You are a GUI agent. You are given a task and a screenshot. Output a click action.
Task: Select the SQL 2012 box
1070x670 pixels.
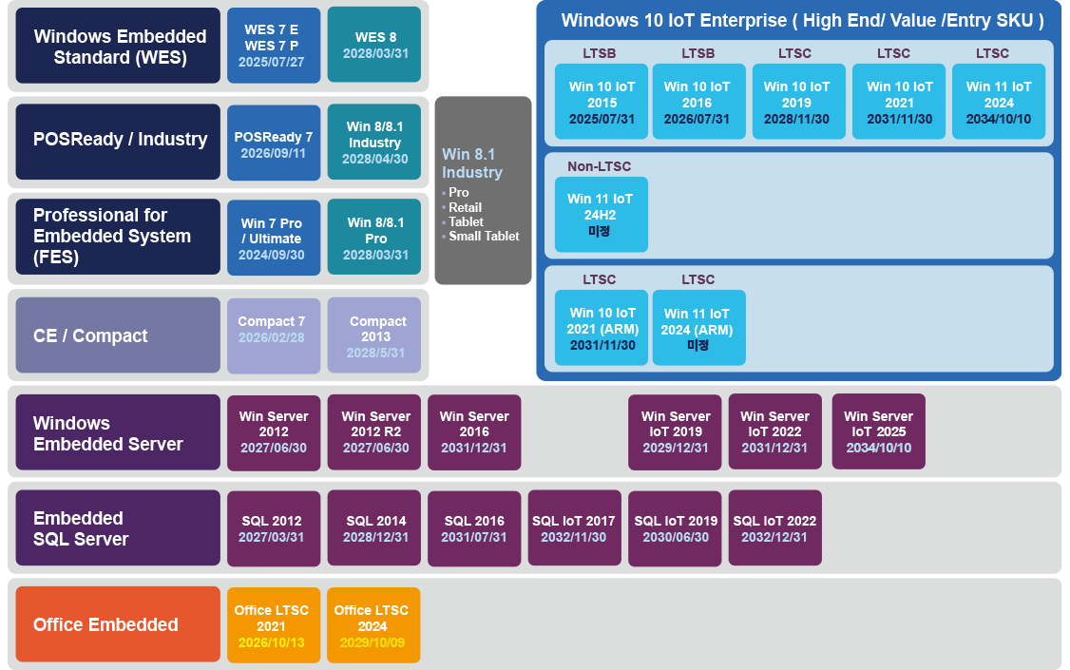[274, 528]
